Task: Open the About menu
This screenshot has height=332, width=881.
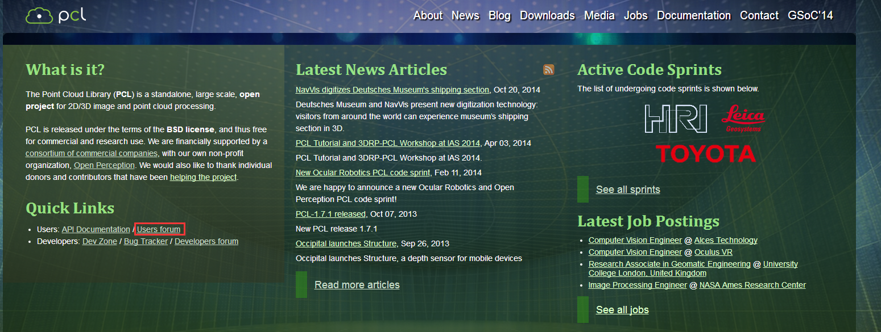Action: [428, 15]
